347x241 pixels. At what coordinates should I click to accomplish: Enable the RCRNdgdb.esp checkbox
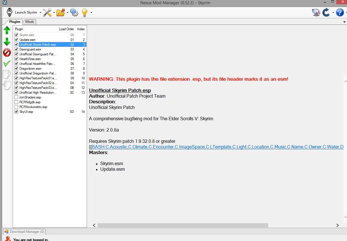click(x=16, y=102)
